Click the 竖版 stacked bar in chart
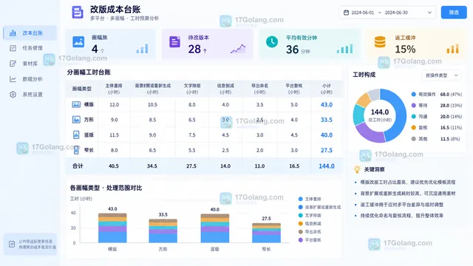This screenshot has height=266, width=473. click(215, 228)
